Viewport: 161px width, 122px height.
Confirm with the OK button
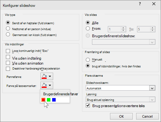click(121, 116)
